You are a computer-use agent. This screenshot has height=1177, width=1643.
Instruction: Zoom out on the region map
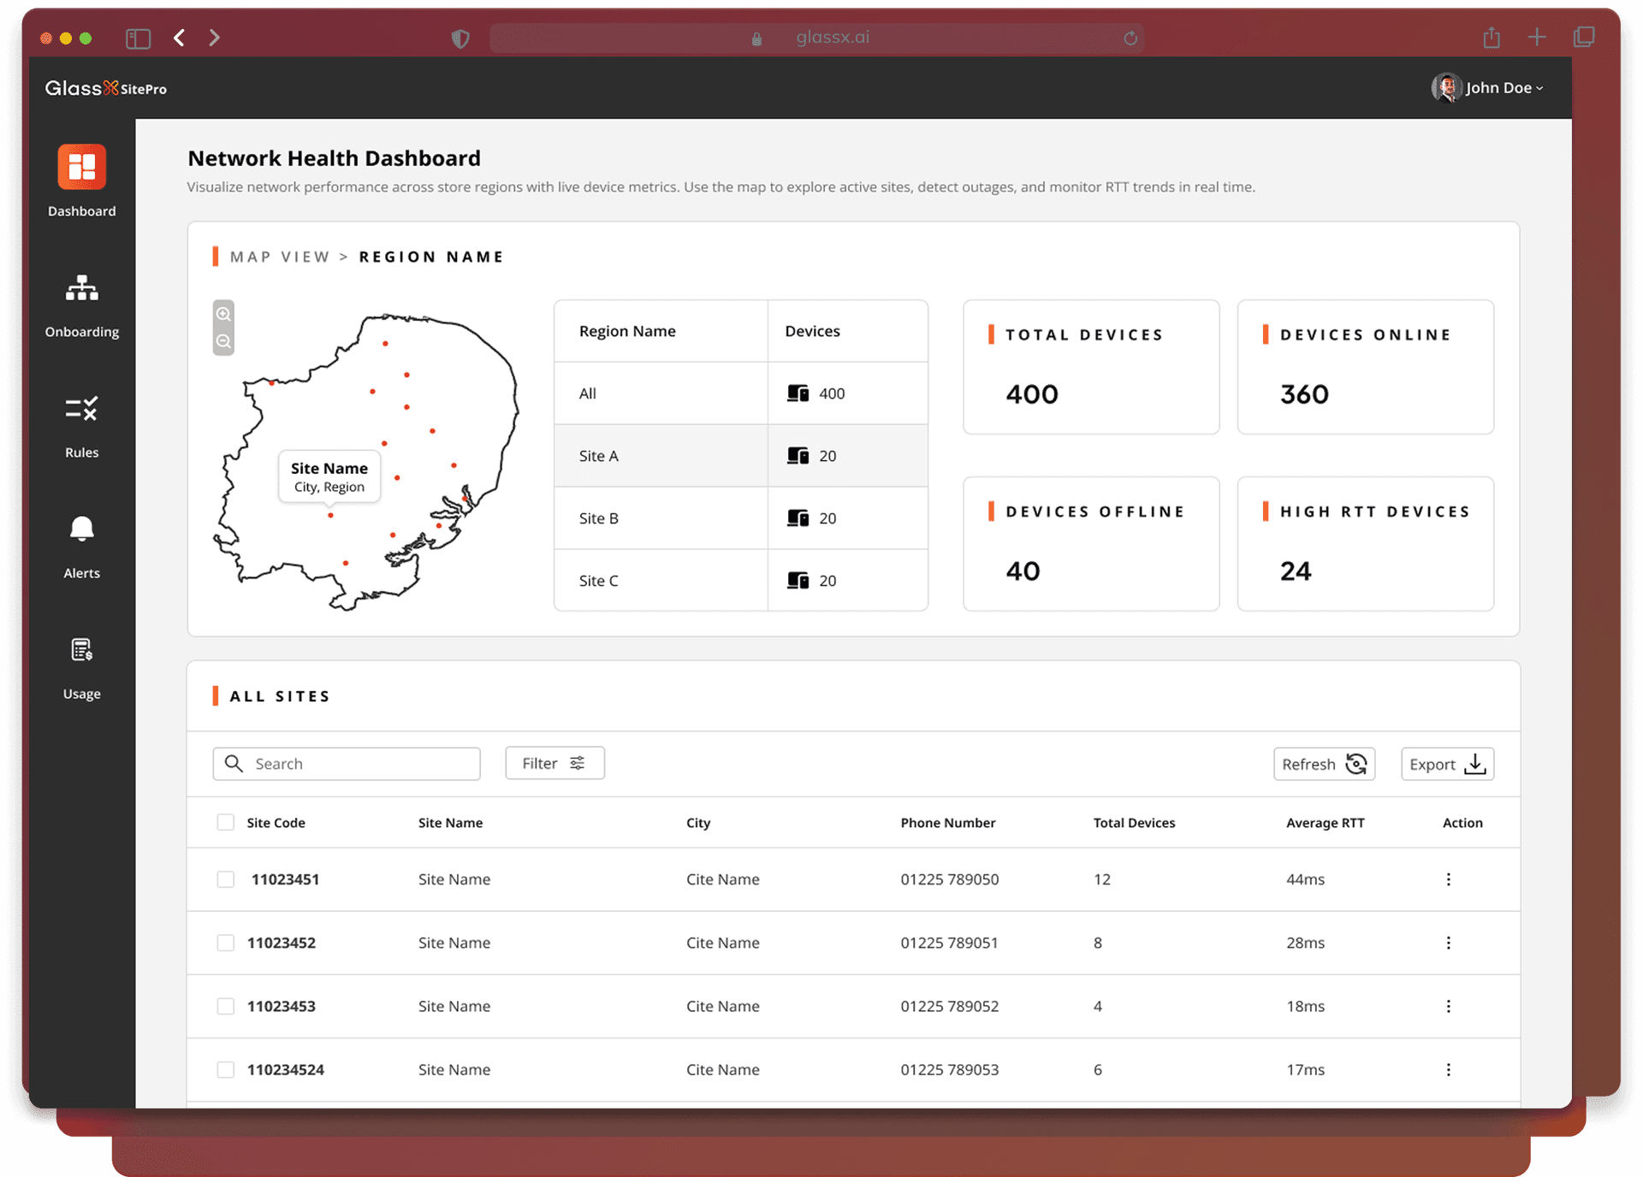tap(223, 340)
